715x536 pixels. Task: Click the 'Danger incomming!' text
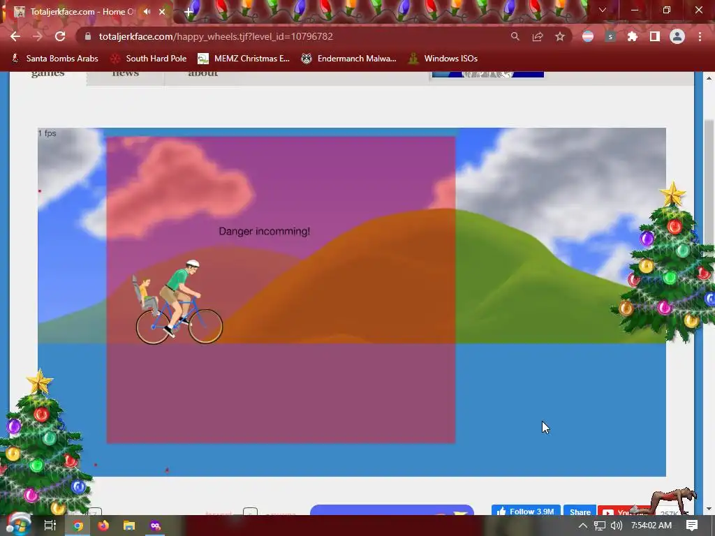coord(265,231)
